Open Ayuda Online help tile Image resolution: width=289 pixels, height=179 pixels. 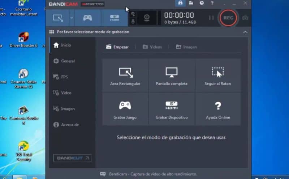coord(218,109)
